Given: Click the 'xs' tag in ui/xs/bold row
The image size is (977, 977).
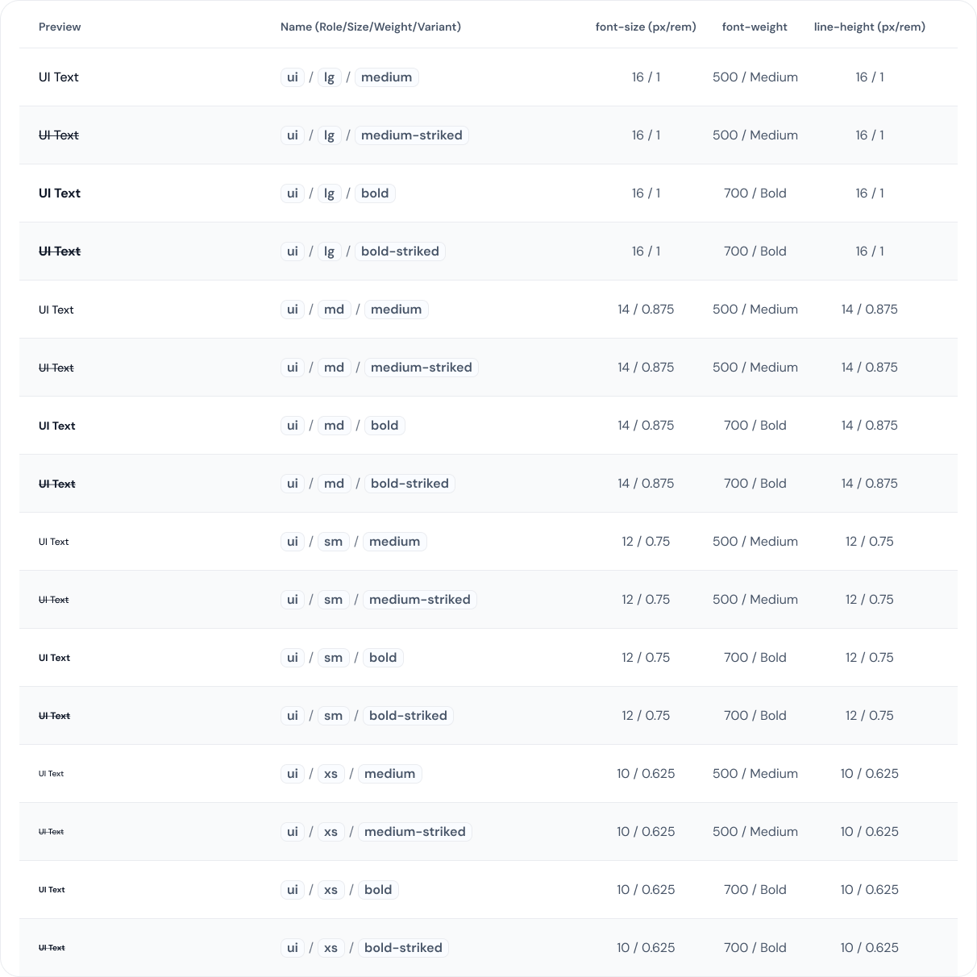Looking at the screenshot, I should tap(331, 890).
